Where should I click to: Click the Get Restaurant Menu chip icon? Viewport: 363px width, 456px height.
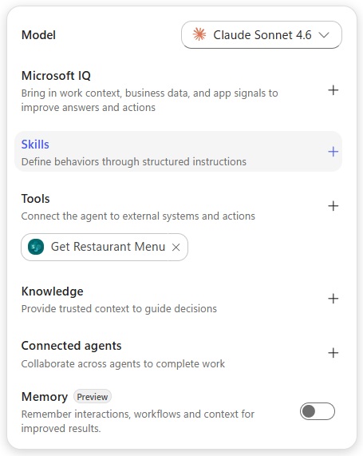tap(36, 247)
